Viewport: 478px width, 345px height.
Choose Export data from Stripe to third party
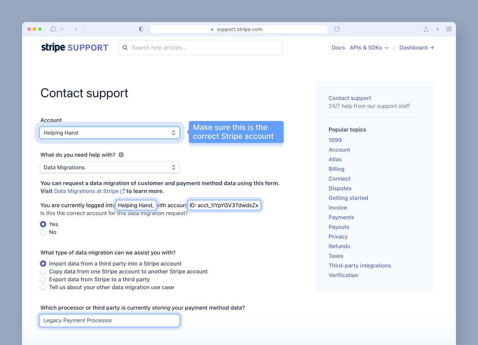43,279
